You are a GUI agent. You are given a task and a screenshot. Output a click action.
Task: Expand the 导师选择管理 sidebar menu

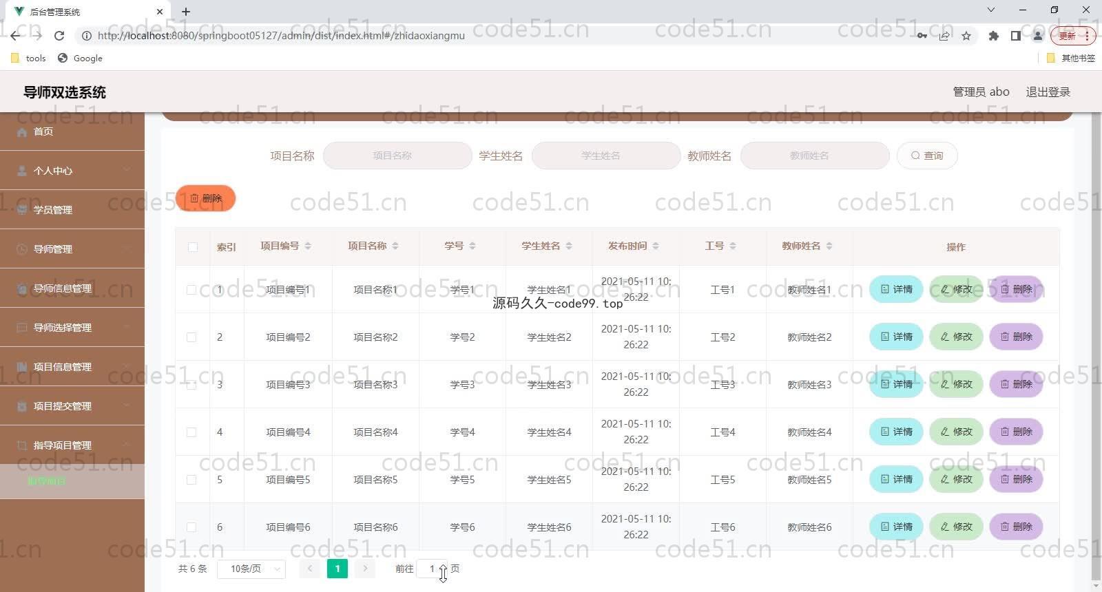(72, 328)
